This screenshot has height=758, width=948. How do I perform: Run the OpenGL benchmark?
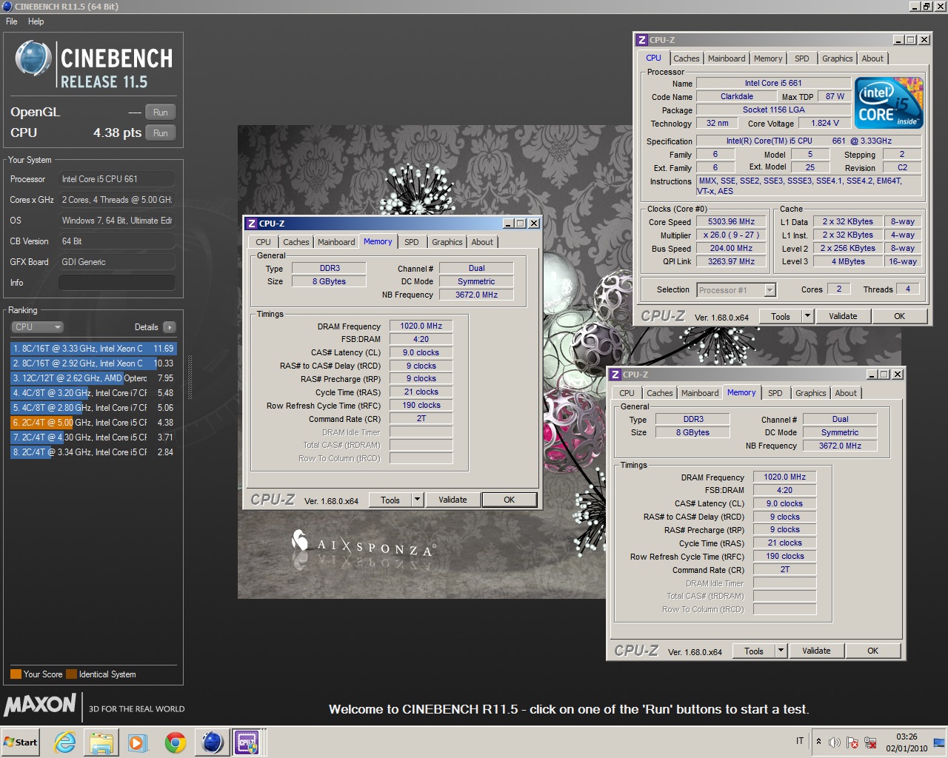click(161, 113)
